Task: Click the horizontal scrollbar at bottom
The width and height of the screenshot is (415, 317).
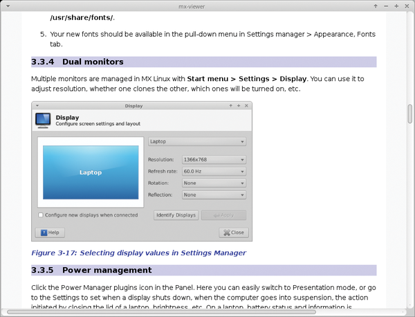Action: point(161,312)
